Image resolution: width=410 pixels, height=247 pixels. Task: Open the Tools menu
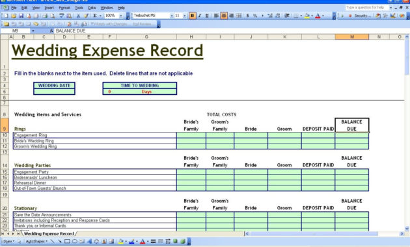coord(79,8)
